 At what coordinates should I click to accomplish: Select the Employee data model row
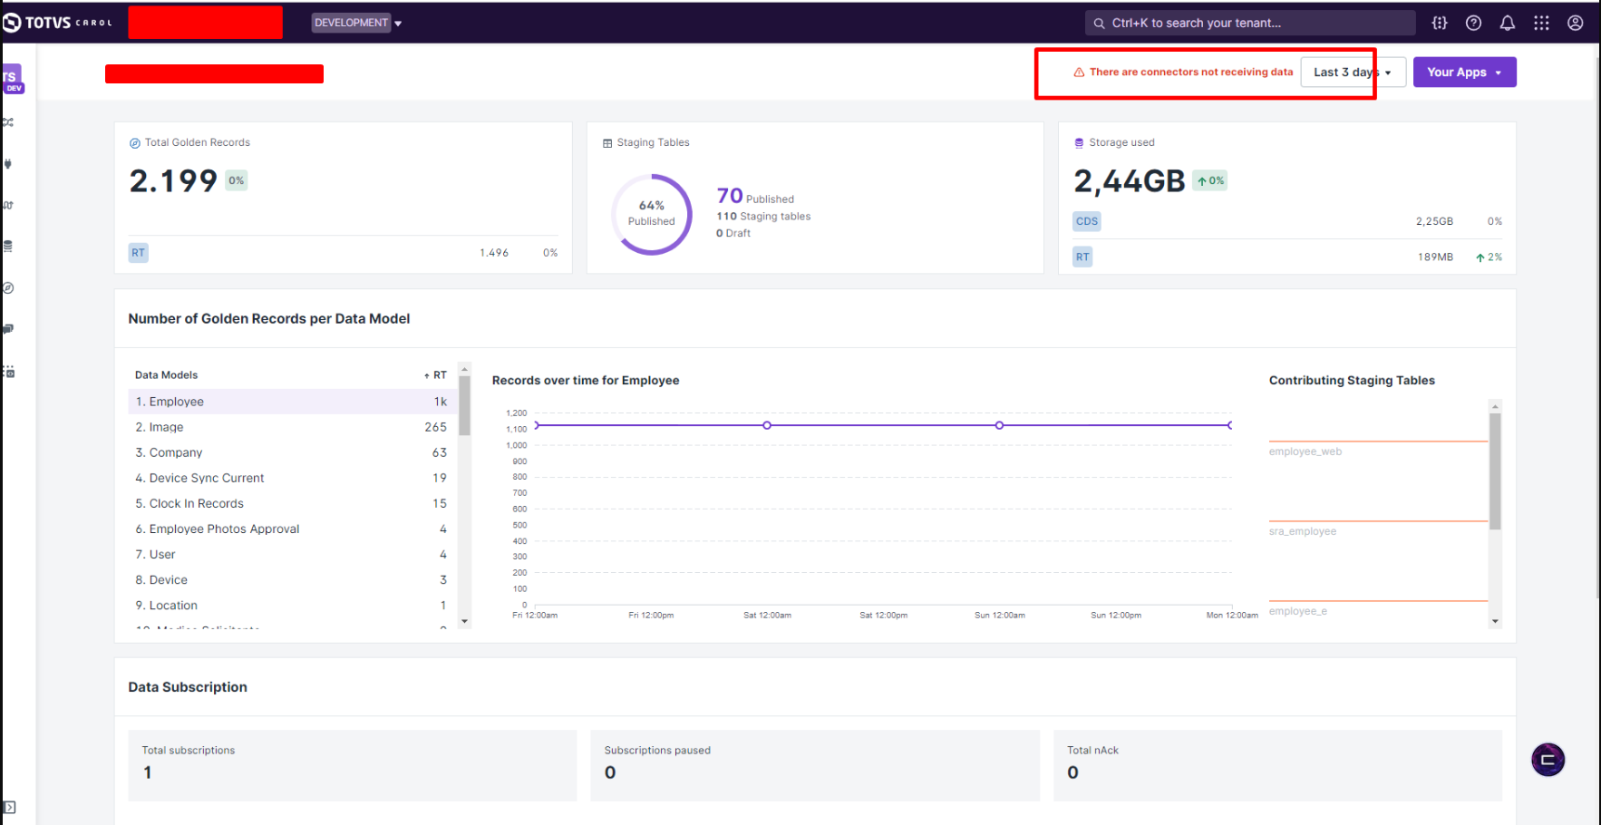pyautogui.click(x=292, y=402)
